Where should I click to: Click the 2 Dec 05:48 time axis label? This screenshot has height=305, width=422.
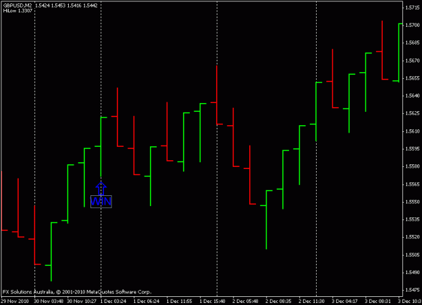point(246,301)
